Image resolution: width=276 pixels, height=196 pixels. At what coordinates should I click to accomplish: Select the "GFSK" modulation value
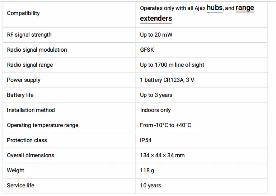(147, 50)
